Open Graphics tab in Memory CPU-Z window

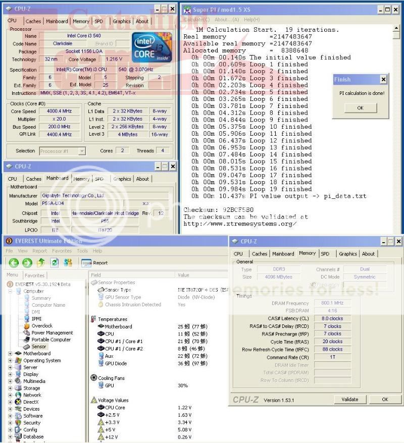pyautogui.click(x=348, y=254)
